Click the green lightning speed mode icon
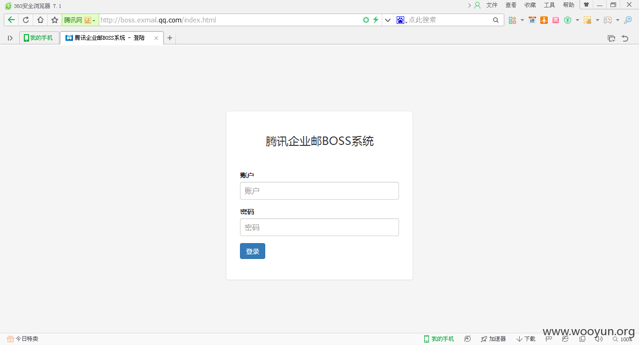The image size is (639, 345). click(375, 20)
